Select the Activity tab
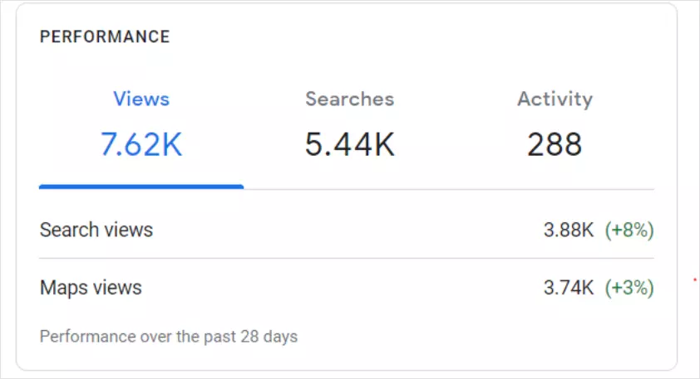This screenshot has width=700, height=379. click(555, 100)
